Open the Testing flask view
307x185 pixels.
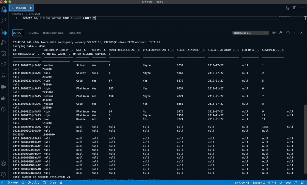point(3,76)
